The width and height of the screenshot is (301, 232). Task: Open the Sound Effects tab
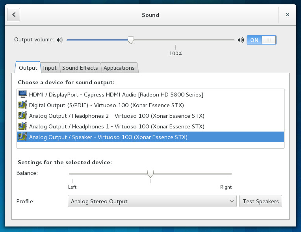[80, 68]
